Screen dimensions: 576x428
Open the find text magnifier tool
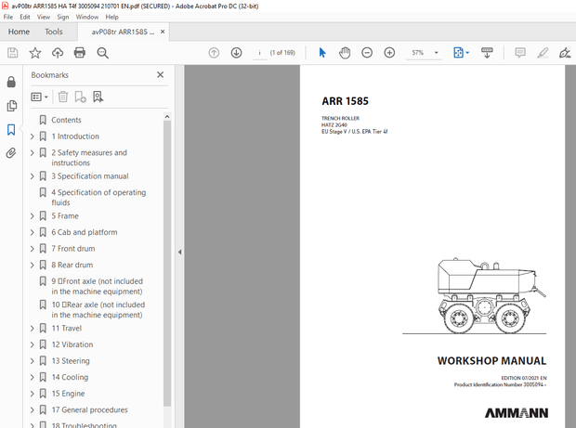[102, 53]
